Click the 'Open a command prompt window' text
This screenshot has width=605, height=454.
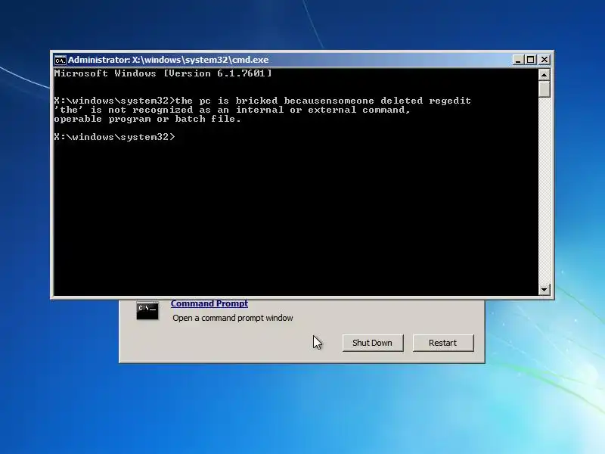(233, 318)
